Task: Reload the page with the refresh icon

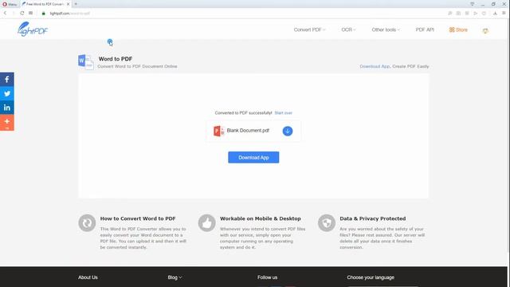Action: [22, 14]
